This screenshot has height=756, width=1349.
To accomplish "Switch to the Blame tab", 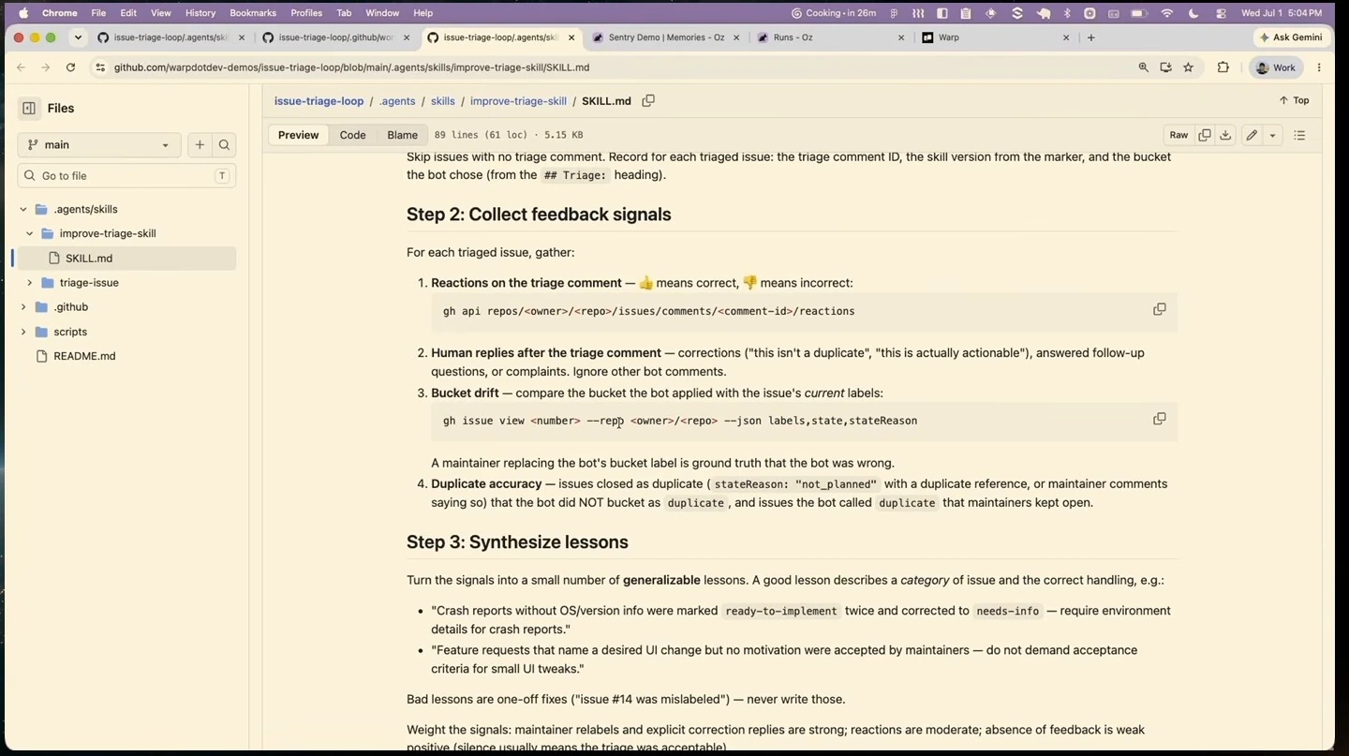I will 403,135.
